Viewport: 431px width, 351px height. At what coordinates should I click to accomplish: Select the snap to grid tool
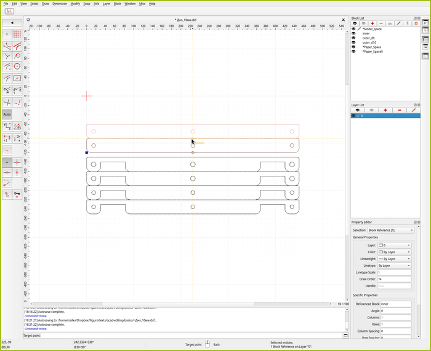click(17, 34)
